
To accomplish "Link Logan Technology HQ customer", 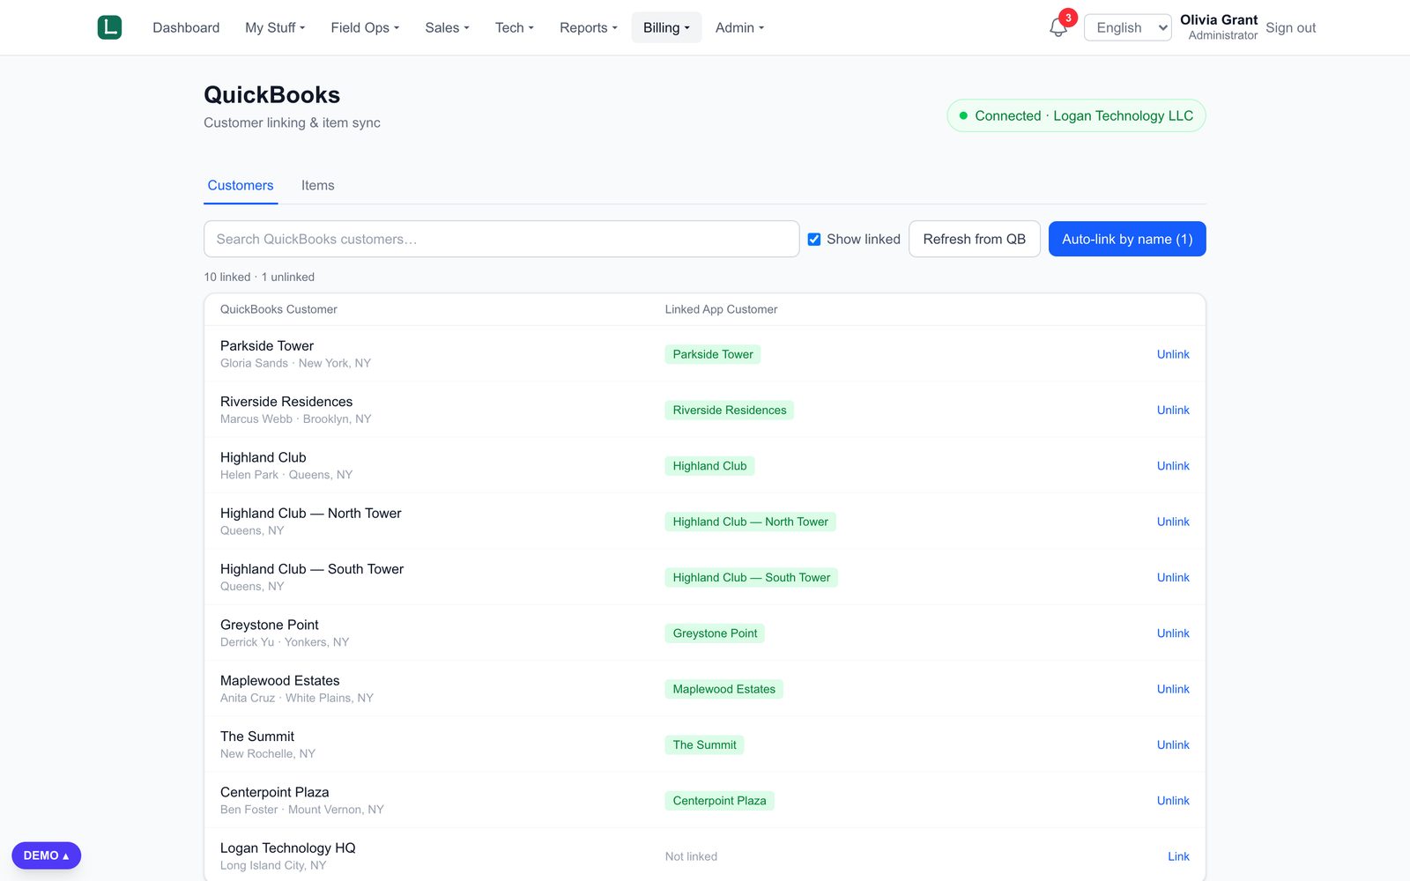I will tap(1178, 856).
